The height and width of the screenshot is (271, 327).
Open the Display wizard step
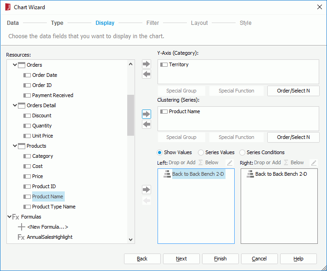(x=105, y=23)
